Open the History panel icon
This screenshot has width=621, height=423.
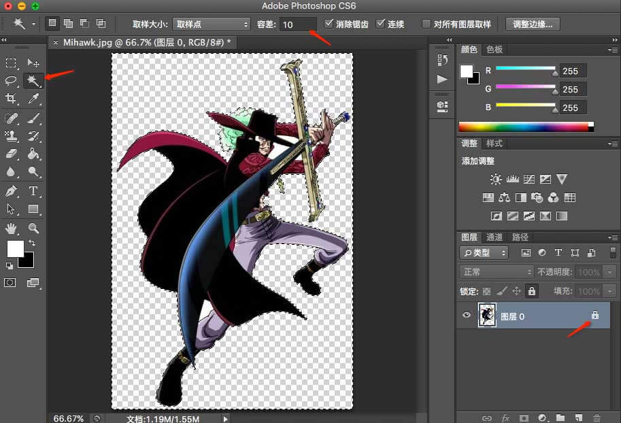(442, 61)
